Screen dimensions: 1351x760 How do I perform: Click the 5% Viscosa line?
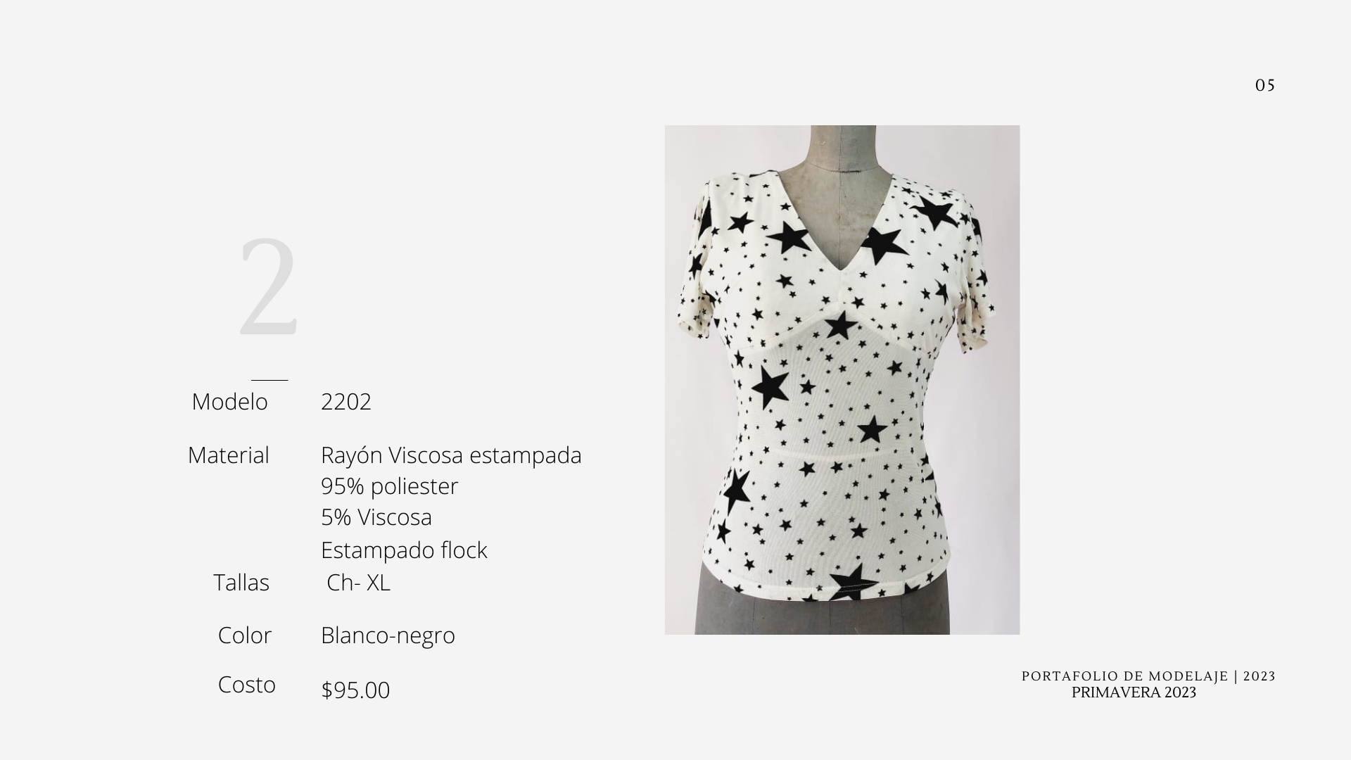[x=376, y=517]
